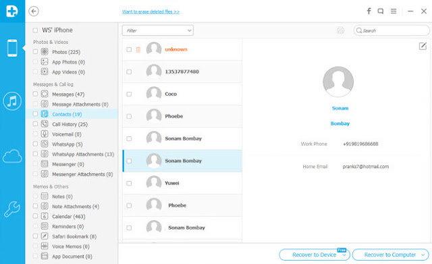Expand the Recover to Computer dropdown arrow
Screen dimensions: 432x264
pos(423,255)
